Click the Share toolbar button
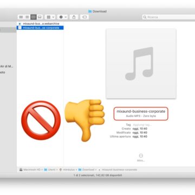 pos(74,17)
